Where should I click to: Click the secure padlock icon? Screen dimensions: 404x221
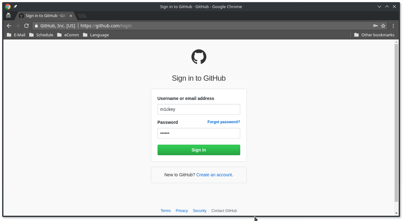36,26
